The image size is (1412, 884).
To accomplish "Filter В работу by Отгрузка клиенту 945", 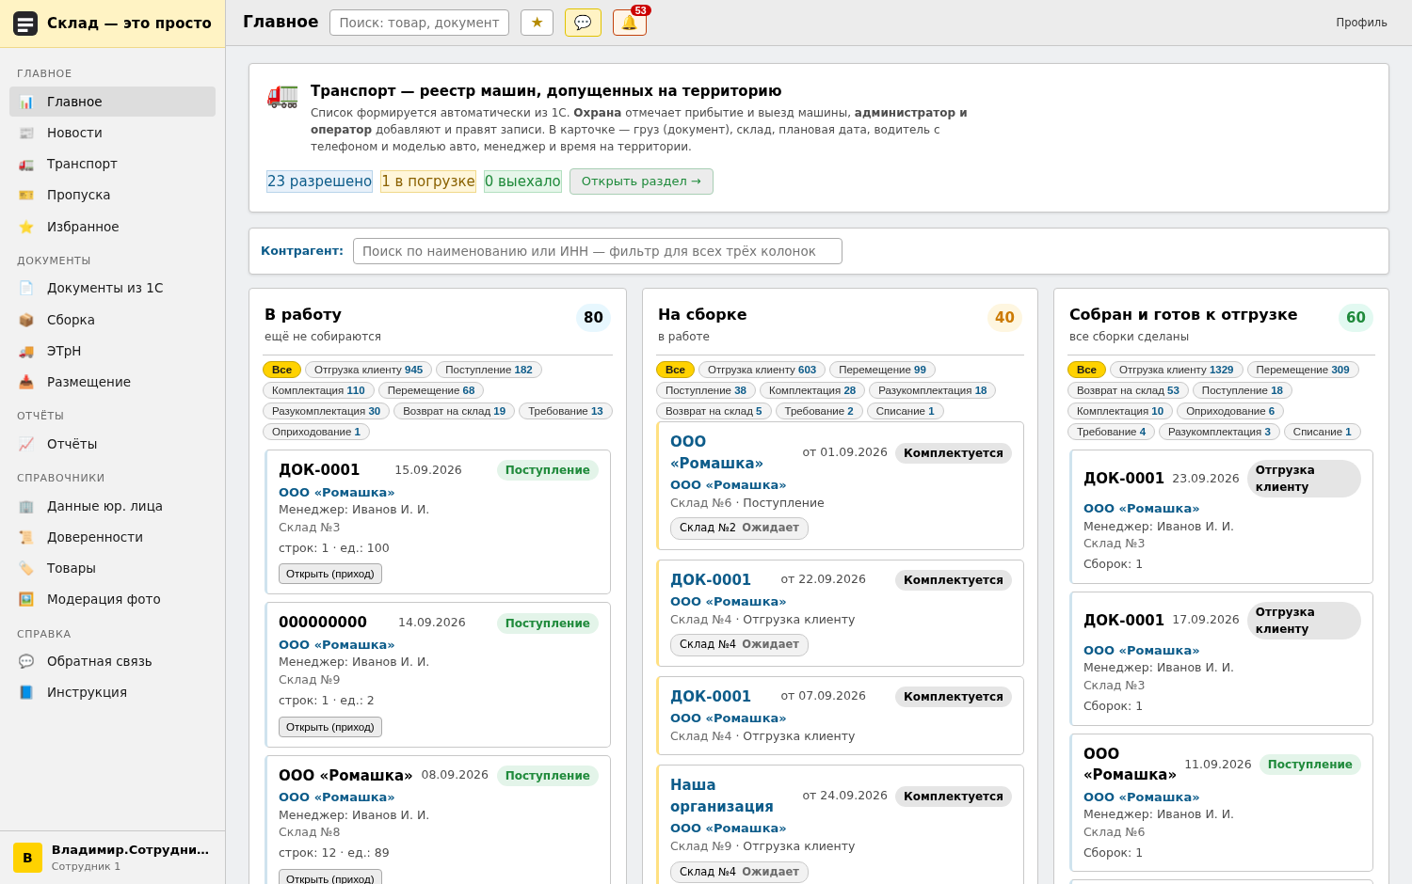I will pos(368,370).
